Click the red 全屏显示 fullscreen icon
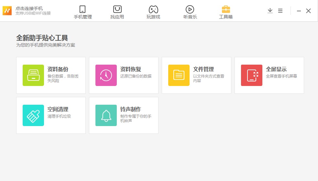 click(252, 75)
